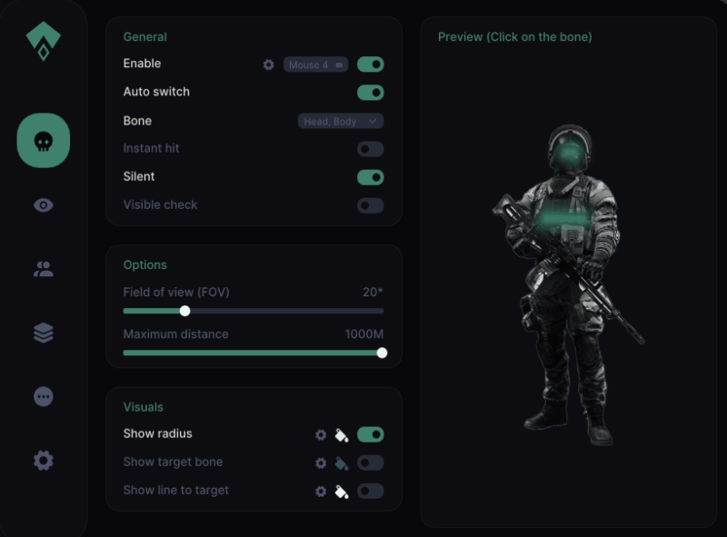The image size is (727, 537).
Task: Open the three-dots bubble sidebar tab
Action: coord(43,397)
